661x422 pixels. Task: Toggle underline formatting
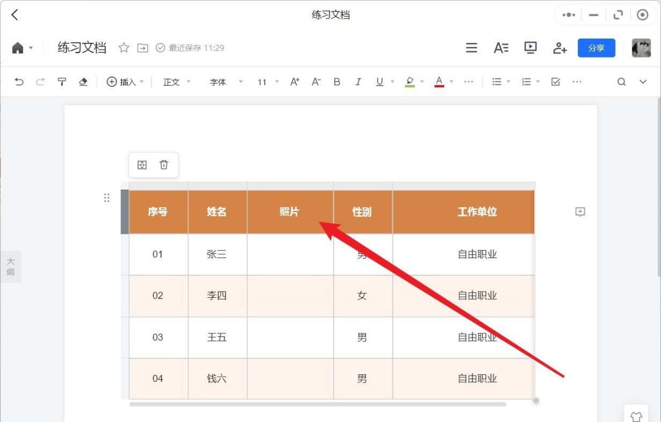pos(379,81)
